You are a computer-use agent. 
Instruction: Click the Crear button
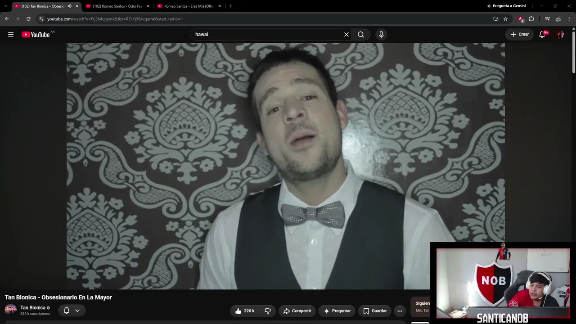point(519,35)
